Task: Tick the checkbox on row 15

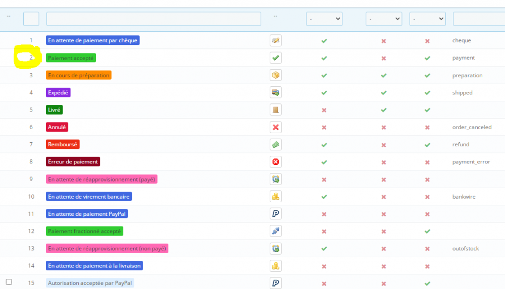Action: pyautogui.click(x=9, y=282)
